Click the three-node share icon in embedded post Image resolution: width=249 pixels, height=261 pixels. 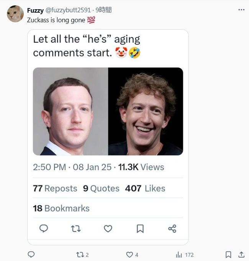172,229
